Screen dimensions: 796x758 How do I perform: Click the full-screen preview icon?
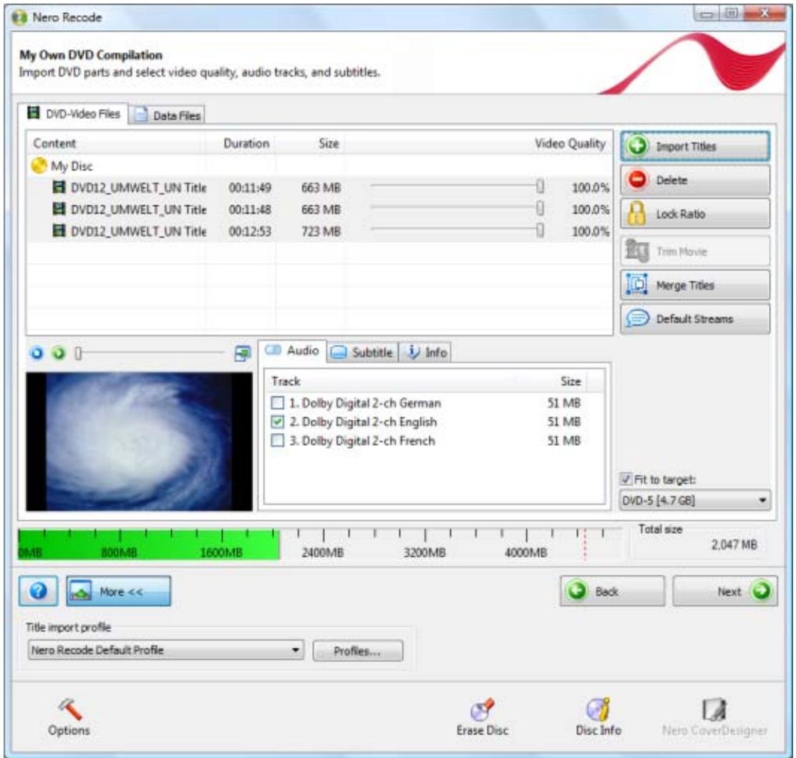coord(243,354)
